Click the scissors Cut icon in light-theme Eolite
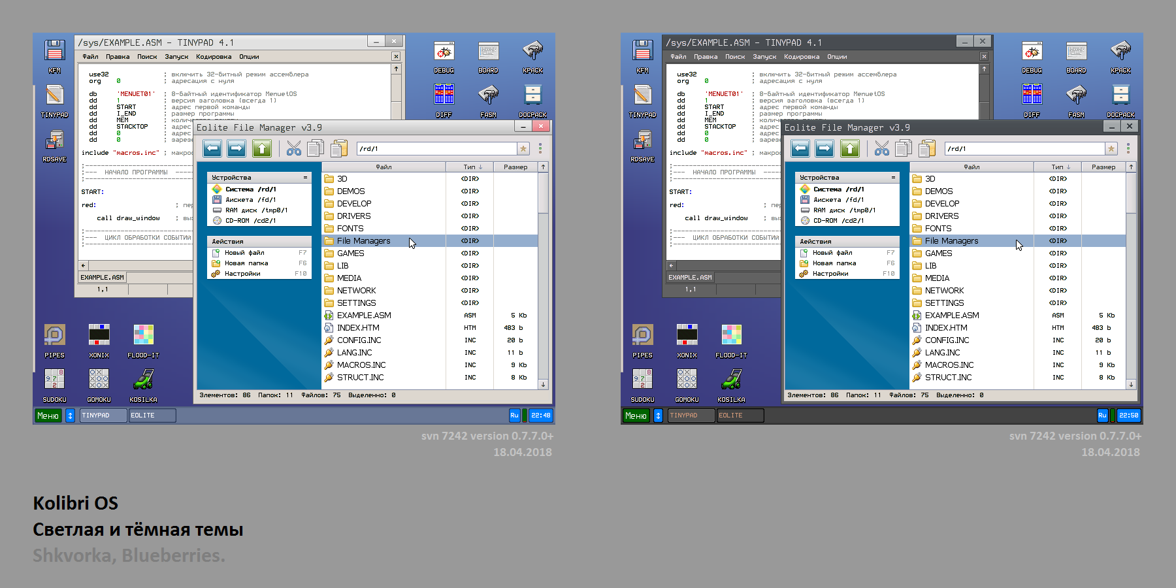Image resolution: width=1176 pixels, height=588 pixels. pyautogui.click(x=294, y=149)
